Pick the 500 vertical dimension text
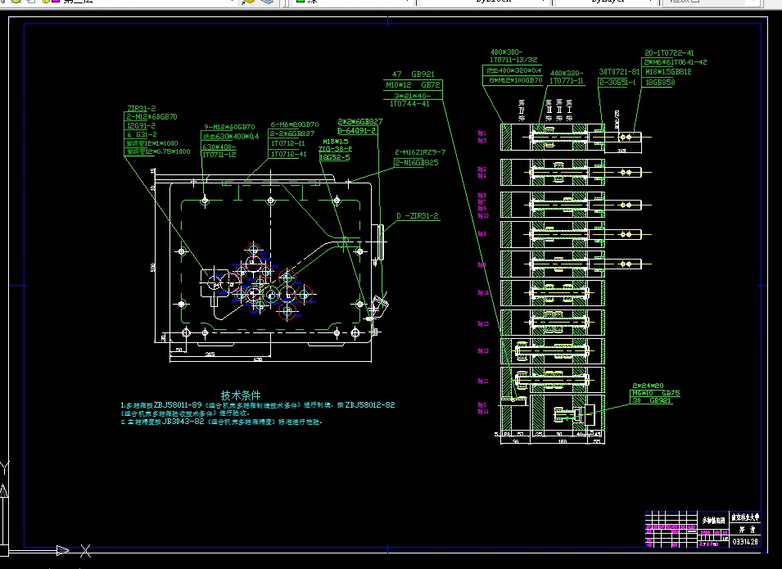Viewport: 782px width, 569px height. [152, 268]
